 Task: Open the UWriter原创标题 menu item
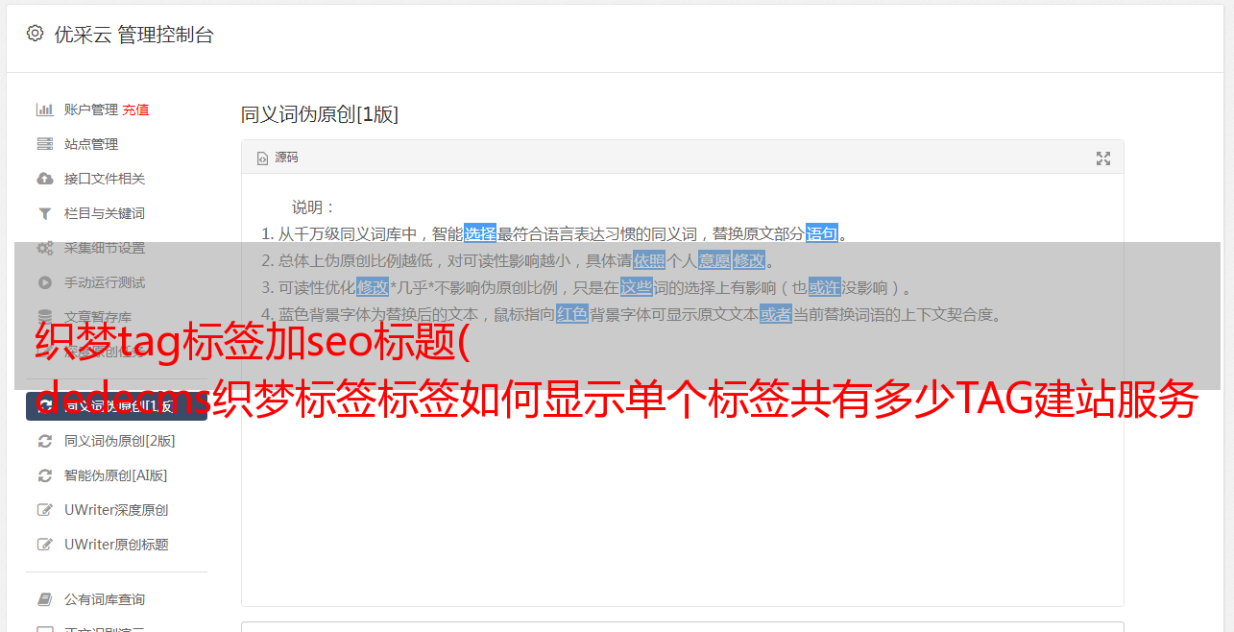click(x=116, y=545)
